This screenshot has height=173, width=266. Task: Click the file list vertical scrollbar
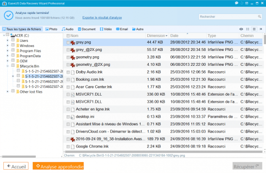pyautogui.click(x=265, y=39)
